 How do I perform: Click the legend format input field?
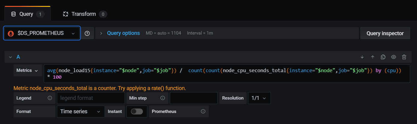91,98
